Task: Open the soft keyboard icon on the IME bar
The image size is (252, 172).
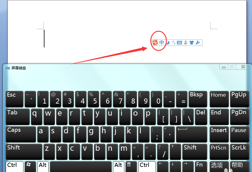Action: click(x=179, y=43)
